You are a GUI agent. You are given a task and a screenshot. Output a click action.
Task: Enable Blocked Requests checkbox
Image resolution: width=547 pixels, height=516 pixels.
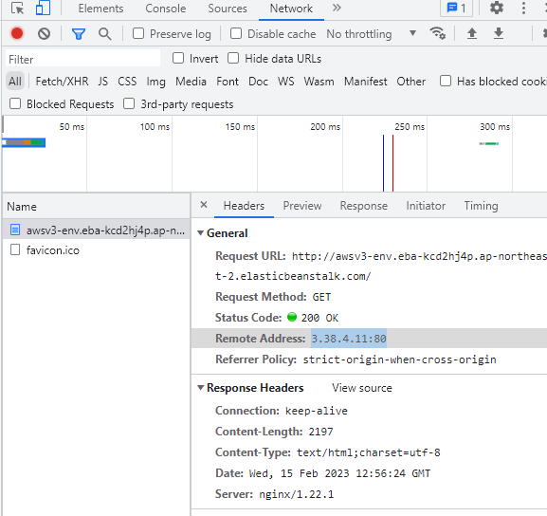coord(15,103)
